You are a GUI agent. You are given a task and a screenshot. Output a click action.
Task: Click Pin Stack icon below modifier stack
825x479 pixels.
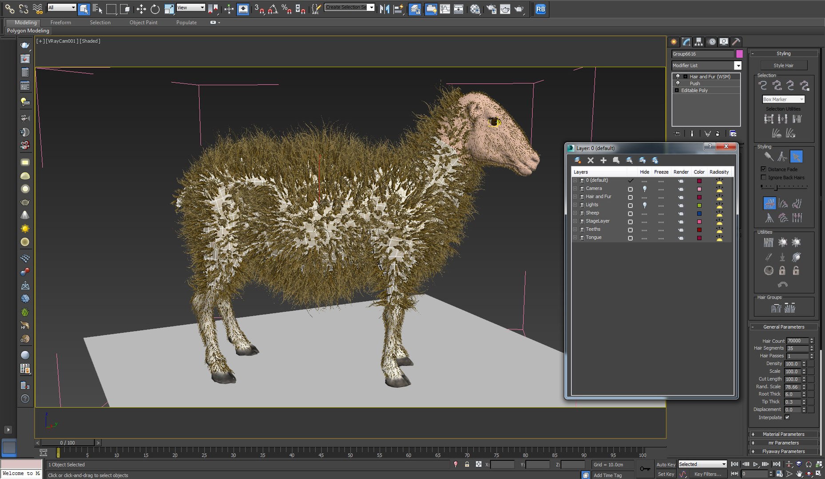click(x=676, y=133)
